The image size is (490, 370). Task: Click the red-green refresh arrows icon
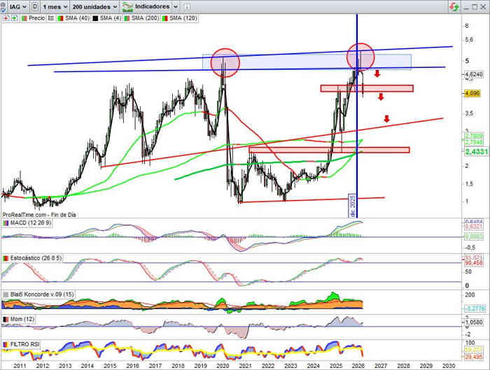pos(456,6)
